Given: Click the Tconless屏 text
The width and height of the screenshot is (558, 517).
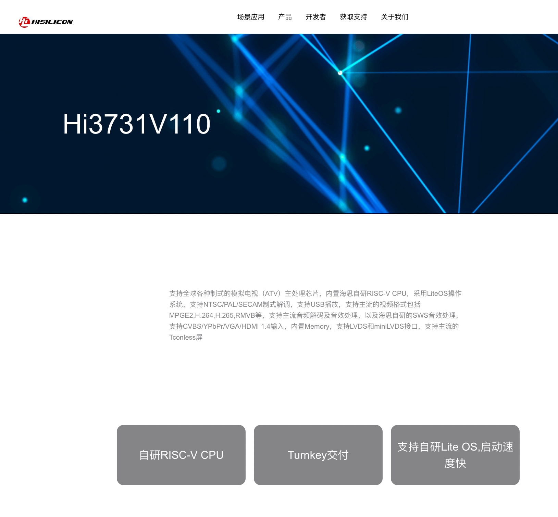Looking at the screenshot, I should (186, 337).
